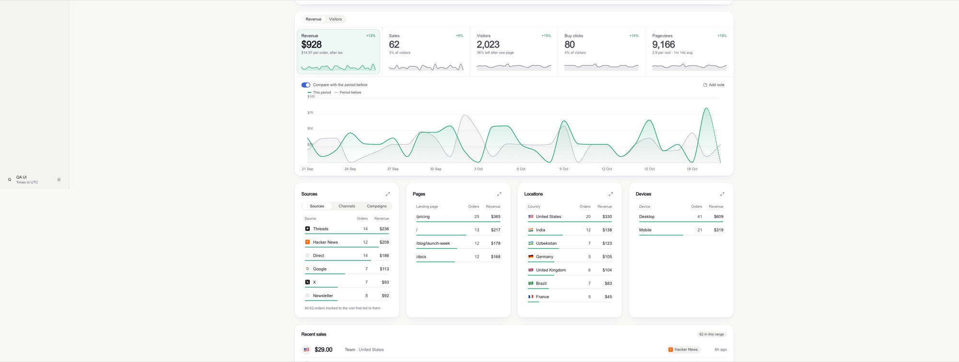Toggle the sun theme icon in sidebar

click(59, 180)
